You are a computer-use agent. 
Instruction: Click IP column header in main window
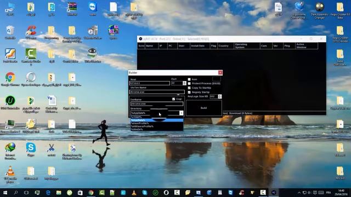[163, 46]
